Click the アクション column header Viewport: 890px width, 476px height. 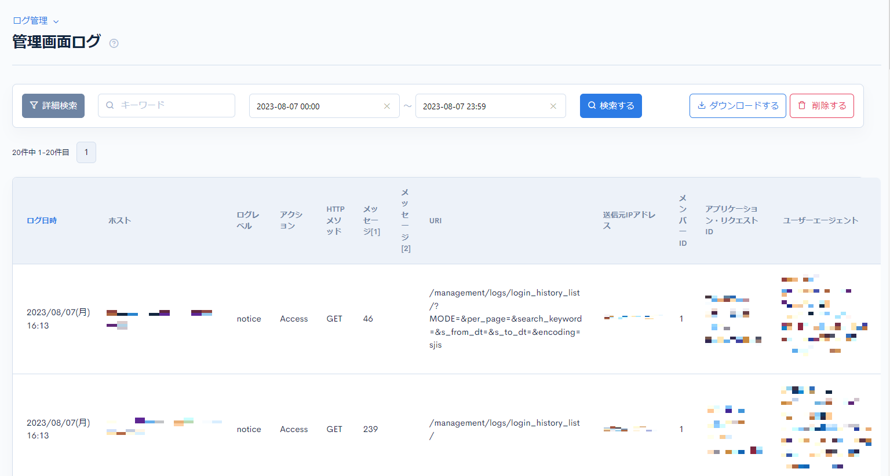pos(291,220)
